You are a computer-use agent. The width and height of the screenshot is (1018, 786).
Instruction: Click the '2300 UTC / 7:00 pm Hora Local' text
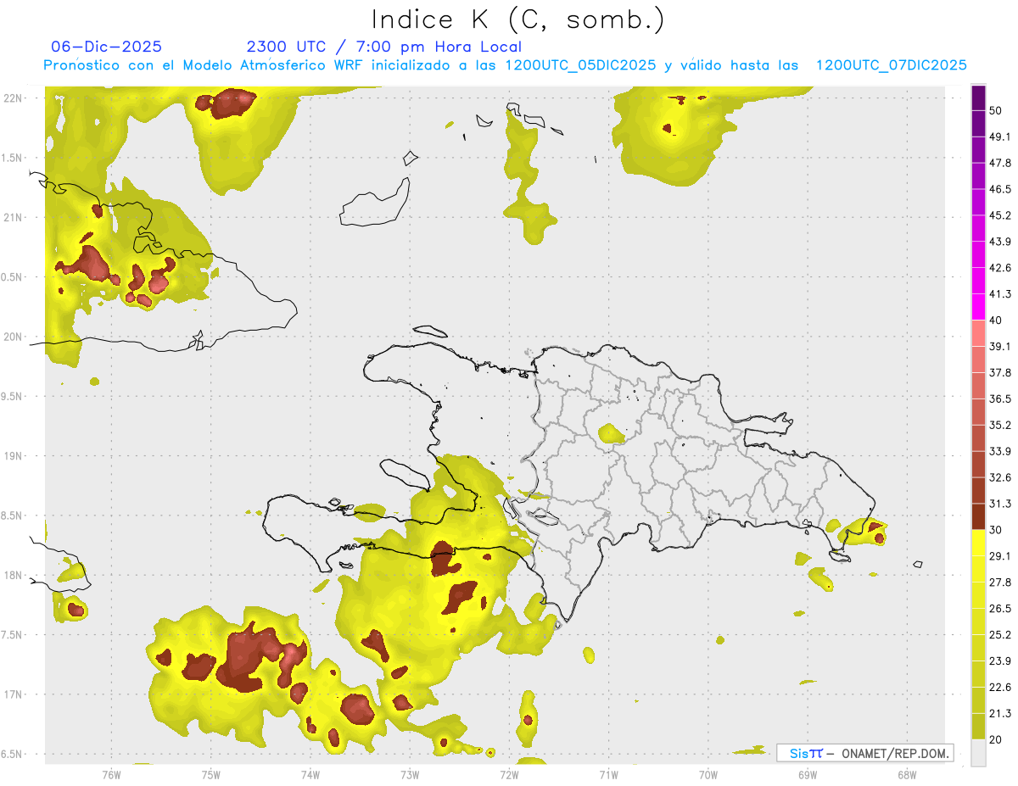click(383, 47)
